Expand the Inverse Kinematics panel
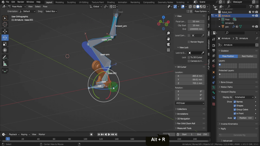Image resolution: width=260 pixels, height=146 pixels. point(229,124)
